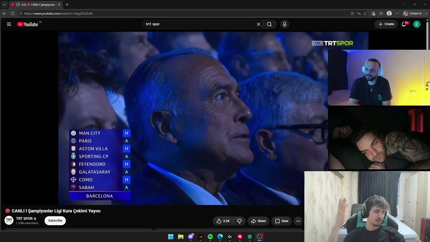The height and width of the screenshot is (242, 430).
Task: Click the video title CANLI Şampiyonlar Ligi
Action: 56,211
